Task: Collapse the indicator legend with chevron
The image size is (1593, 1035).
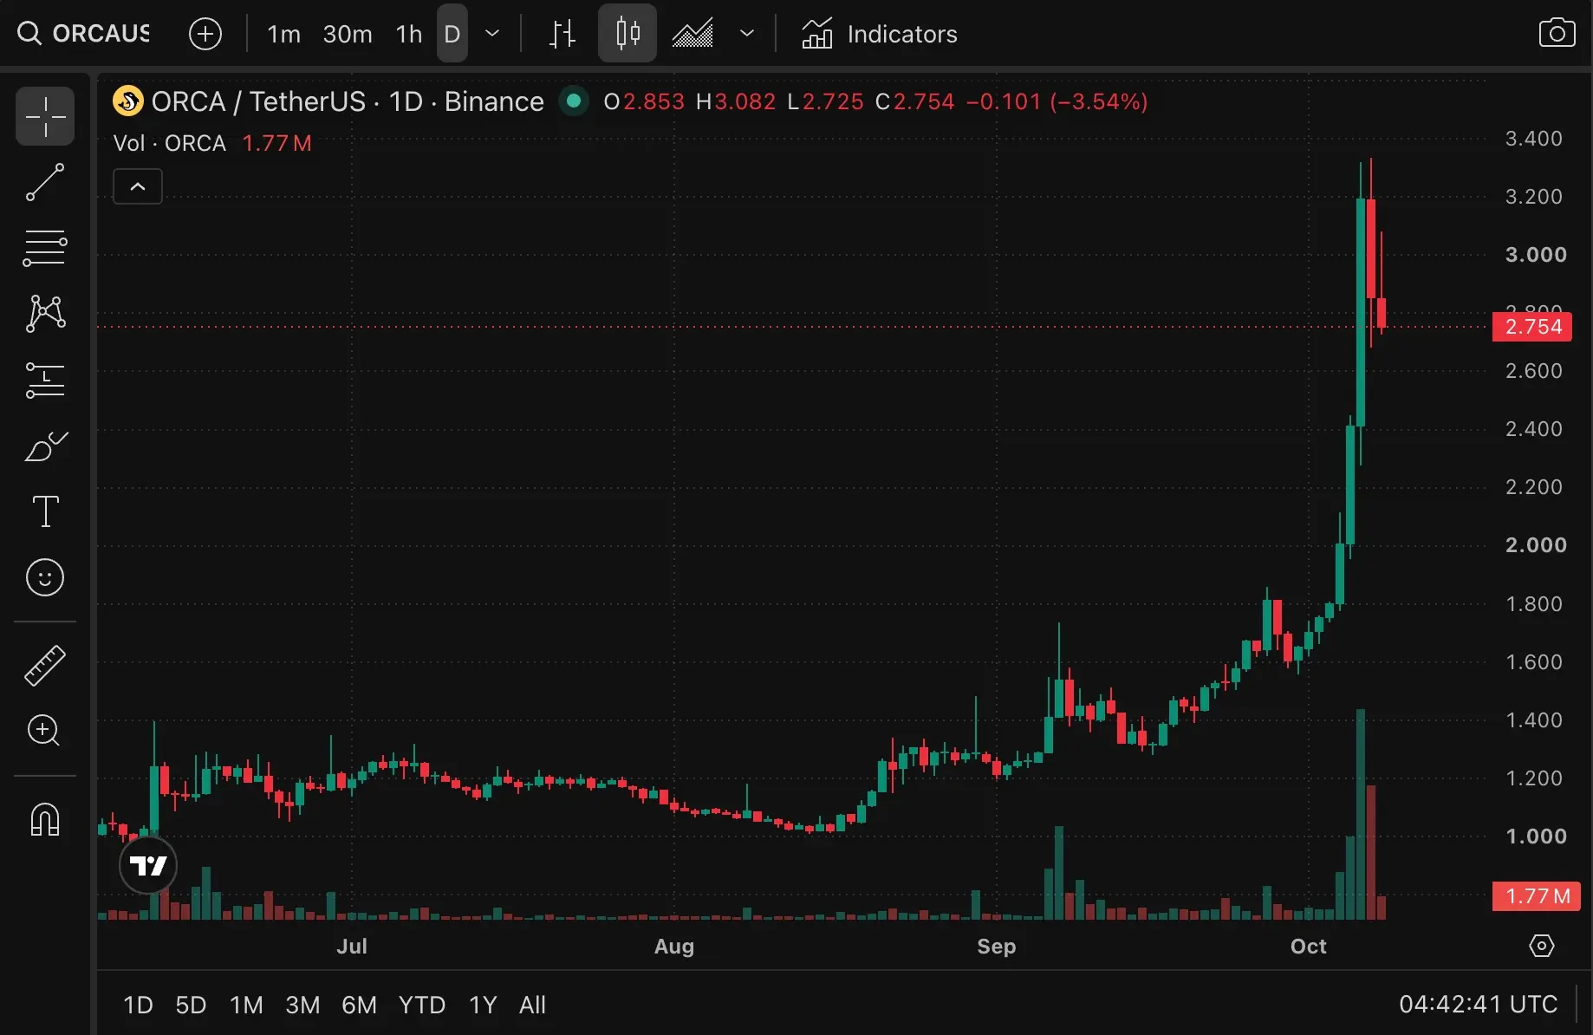Action: coord(138,186)
